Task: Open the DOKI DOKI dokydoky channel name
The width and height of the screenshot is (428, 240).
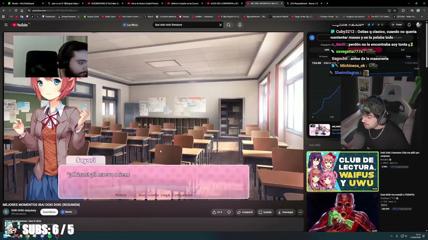Action: (x=24, y=210)
